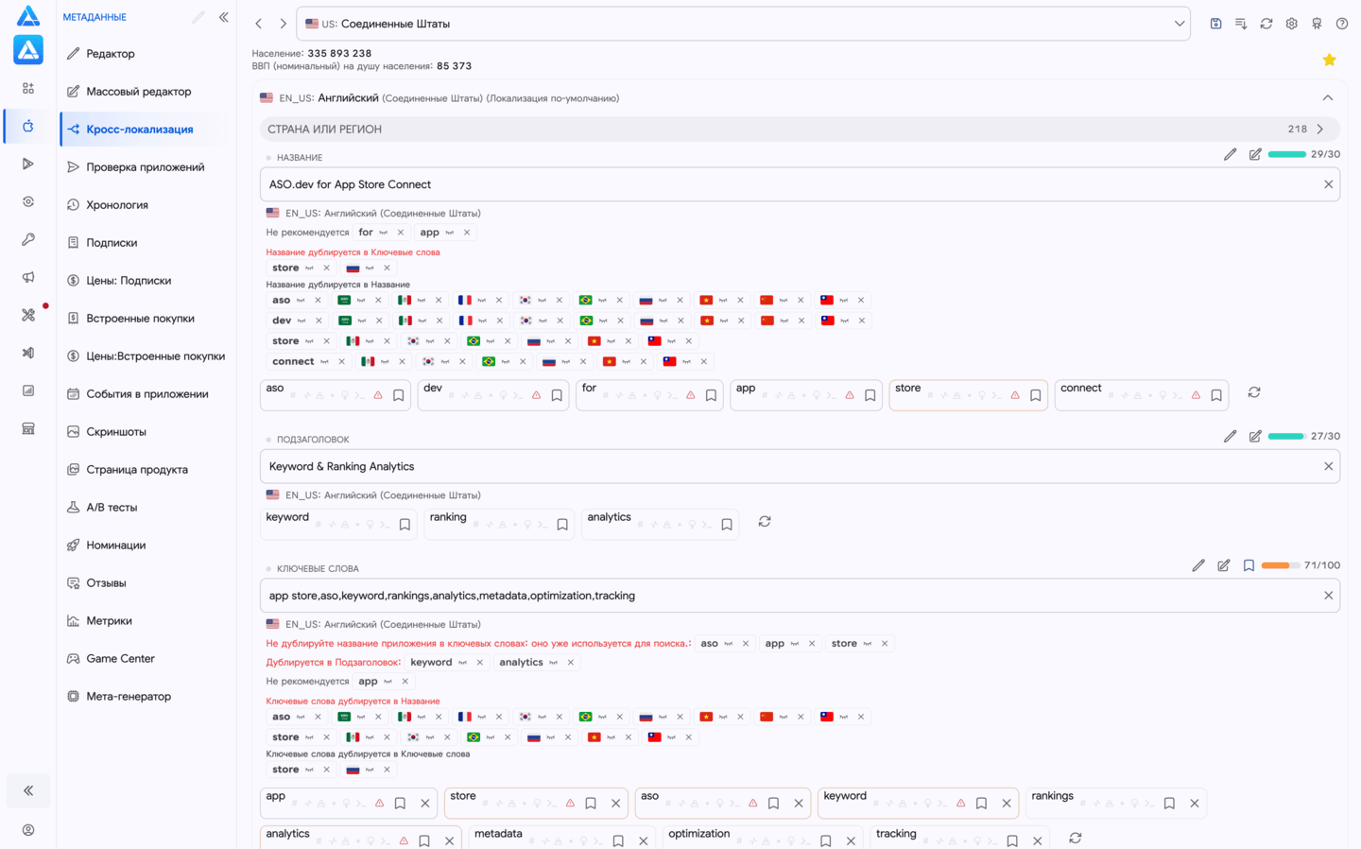Bookmark the 'analytics' chip under ПОДЗАГОЛОВОК
Image resolution: width=1361 pixels, height=849 pixels.
coord(727,525)
